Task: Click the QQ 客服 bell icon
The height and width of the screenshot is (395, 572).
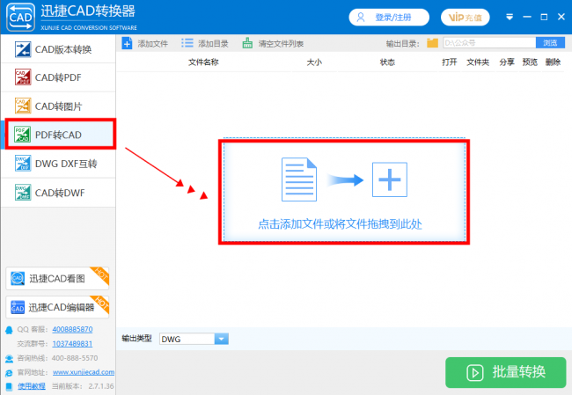Action: click(9, 330)
